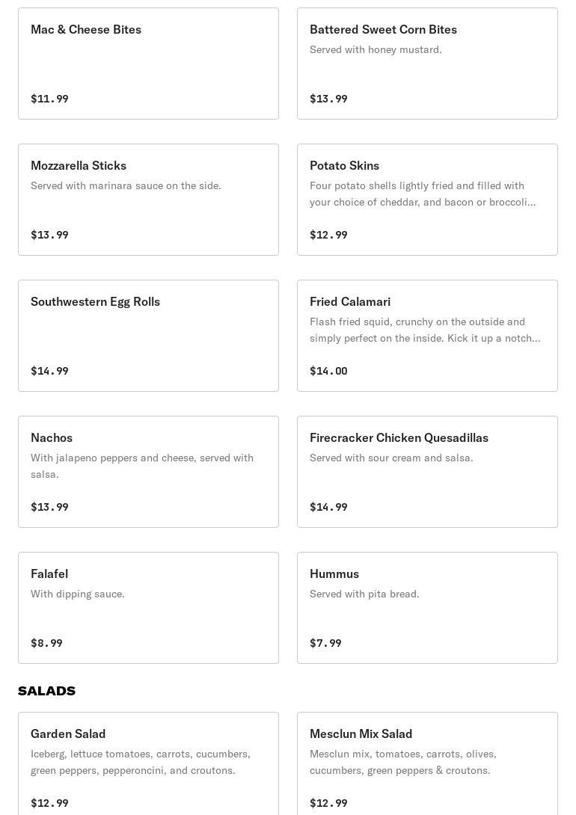Viewport: 576px width, 815px height.
Task: Click Nachos description about jalapeno peppers
Action: point(142,466)
